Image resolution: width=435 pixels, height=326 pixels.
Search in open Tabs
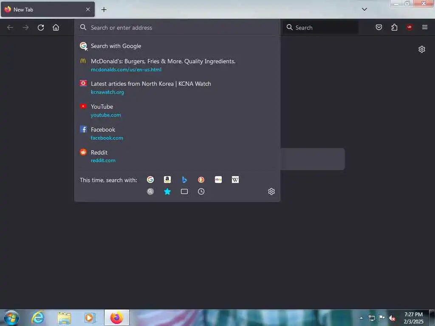click(184, 191)
